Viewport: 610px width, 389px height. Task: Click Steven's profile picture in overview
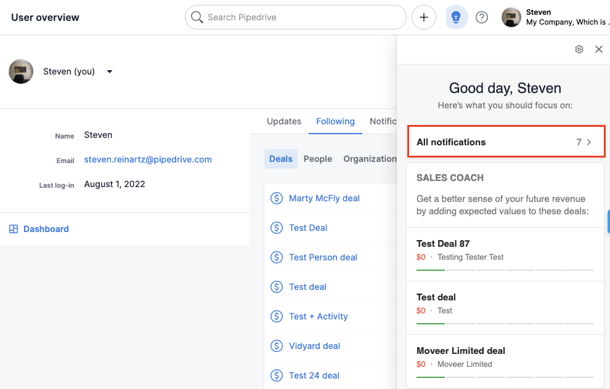click(x=21, y=71)
